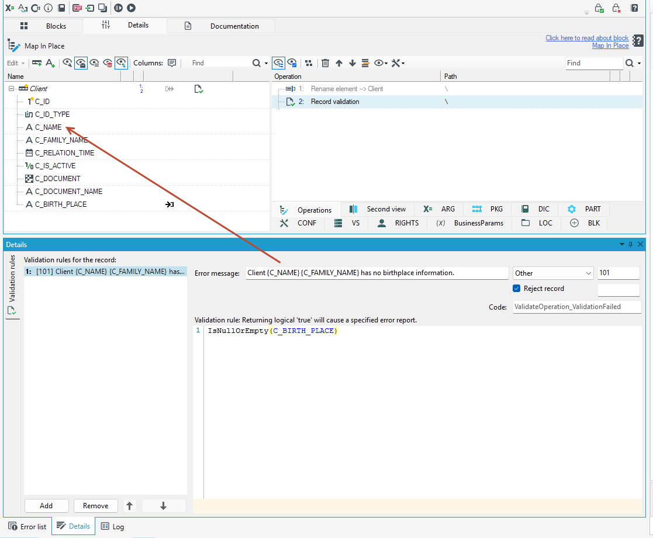This screenshot has height=538, width=653.
Task: Open the Edit dropdown menu
Action: (x=16, y=63)
